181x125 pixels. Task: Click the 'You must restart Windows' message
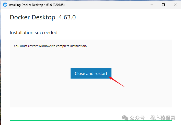[50, 46]
